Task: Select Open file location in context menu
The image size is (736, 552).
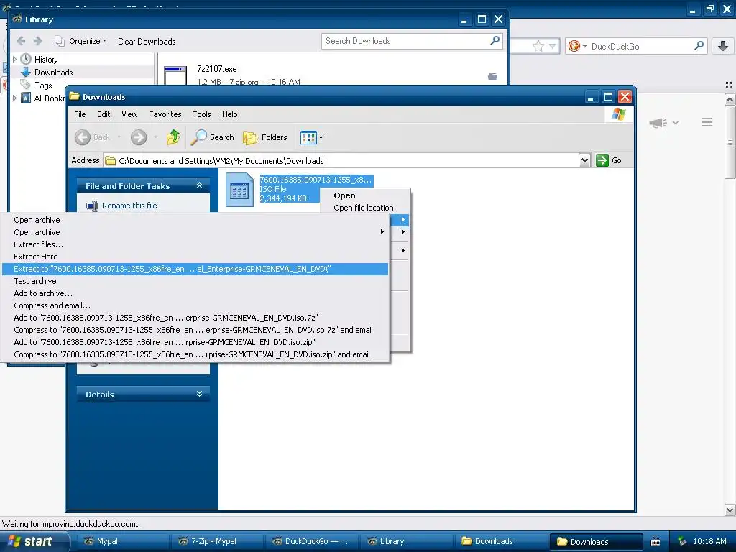Action: (x=364, y=208)
